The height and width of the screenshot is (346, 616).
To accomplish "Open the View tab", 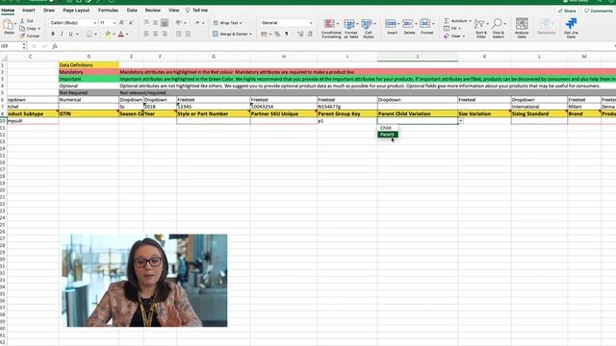I will pos(173,11).
